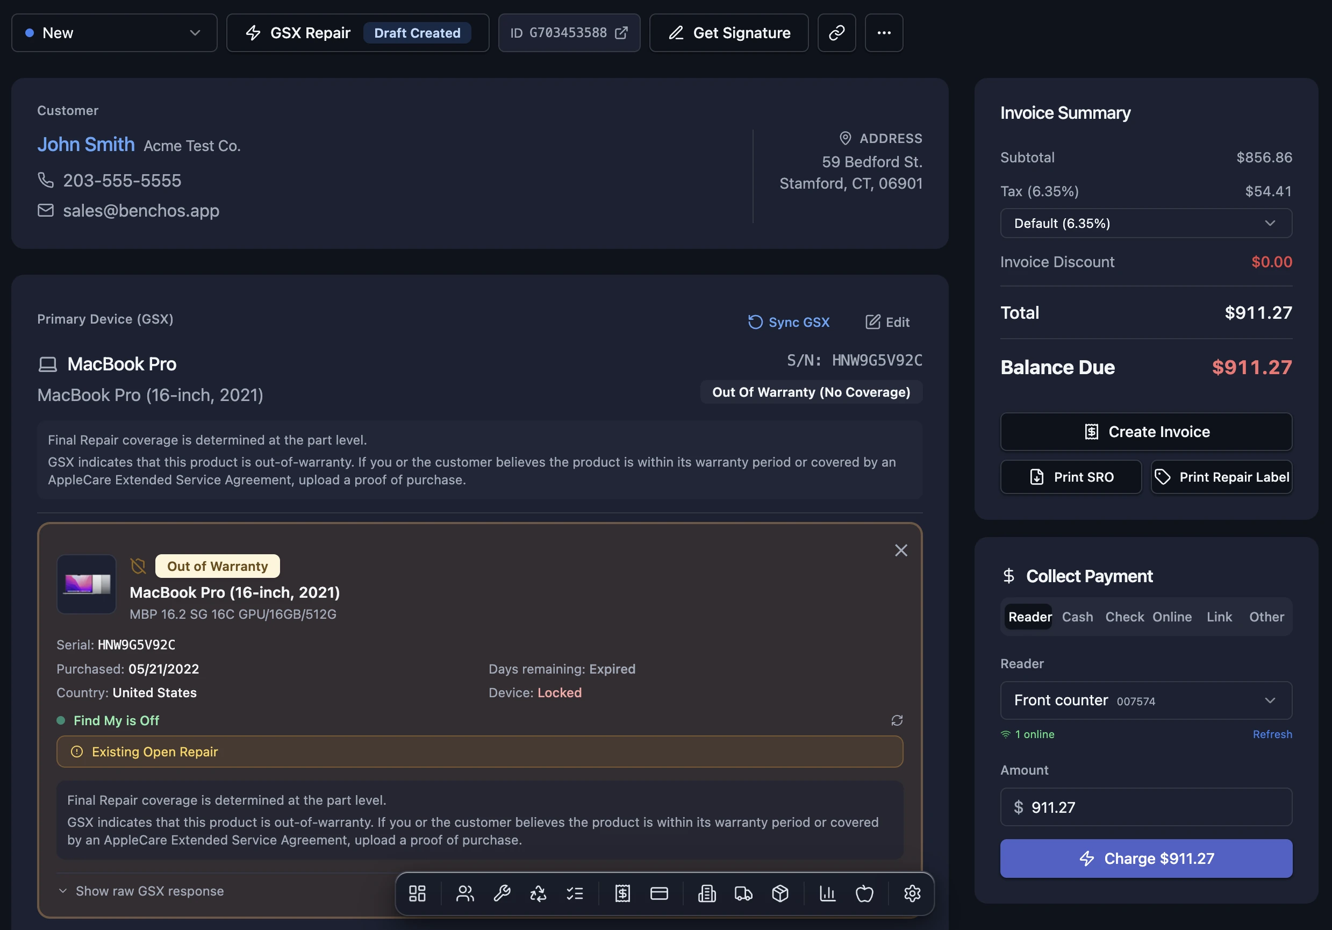
Task: Click the Device: Locked status text
Action: coord(535,693)
